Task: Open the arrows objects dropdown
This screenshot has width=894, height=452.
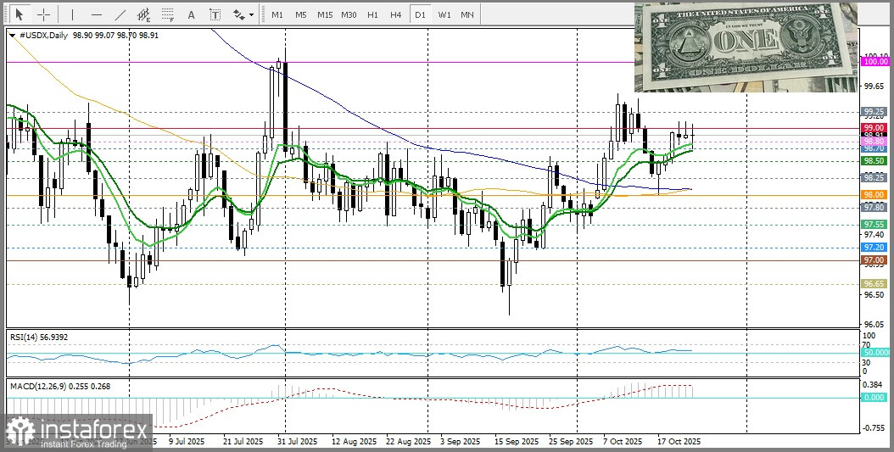Action: point(243,14)
